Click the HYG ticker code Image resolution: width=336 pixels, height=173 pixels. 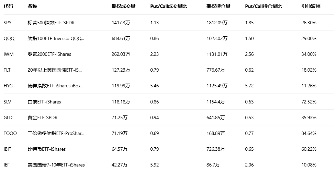pyautogui.click(x=8, y=86)
